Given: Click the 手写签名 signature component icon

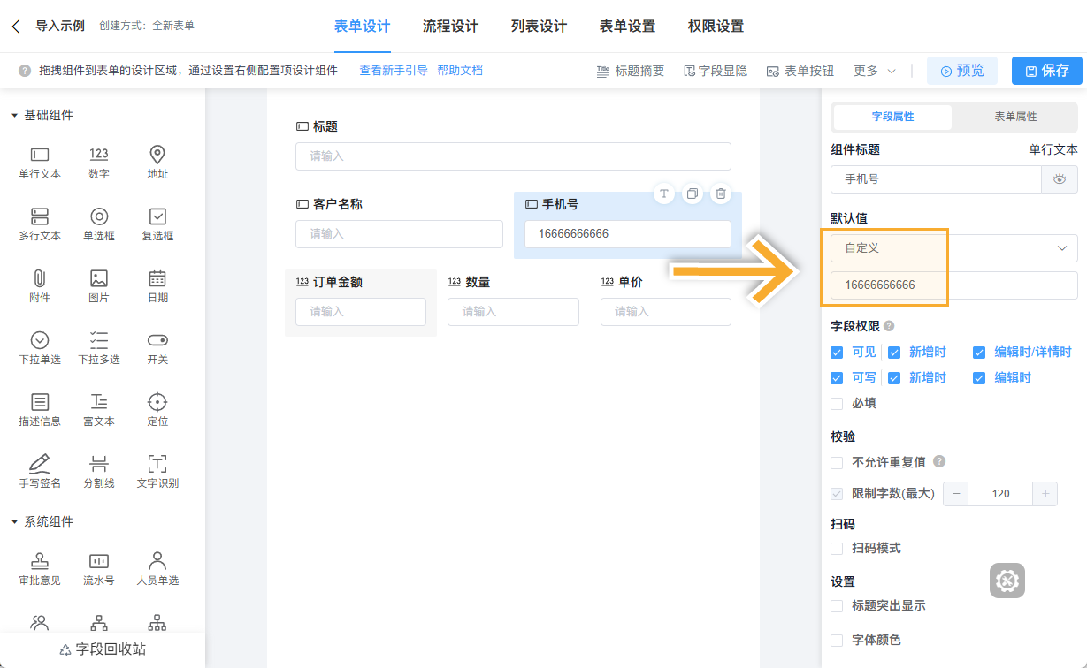Looking at the screenshot, I should (39, 469).
